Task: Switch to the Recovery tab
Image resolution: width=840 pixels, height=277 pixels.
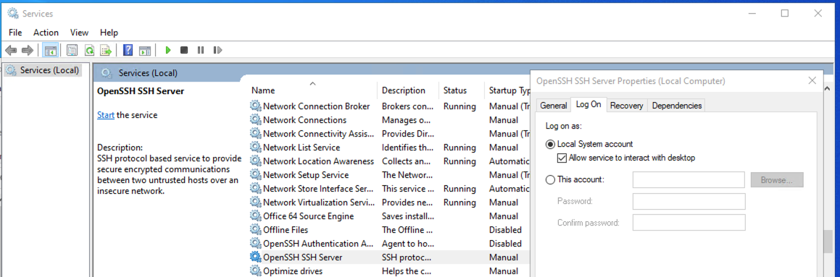Action: pyautogui.click(x=626, y=106)
